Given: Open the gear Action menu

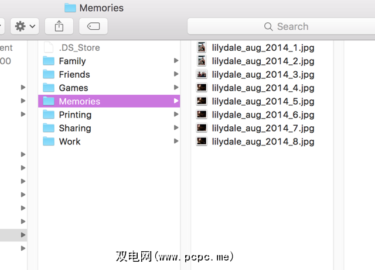Looking at the screenshot, I should coord(25,26).
